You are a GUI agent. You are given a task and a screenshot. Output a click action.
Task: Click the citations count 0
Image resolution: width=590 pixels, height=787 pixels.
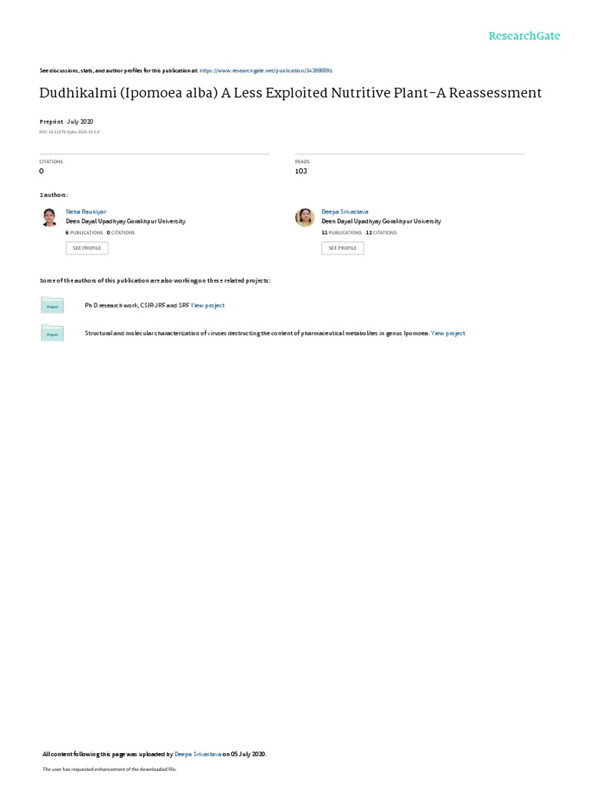point(41,171)
